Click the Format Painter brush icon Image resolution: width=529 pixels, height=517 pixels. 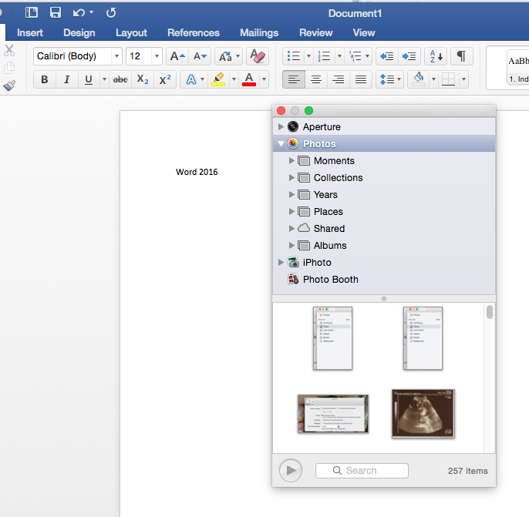9,86
